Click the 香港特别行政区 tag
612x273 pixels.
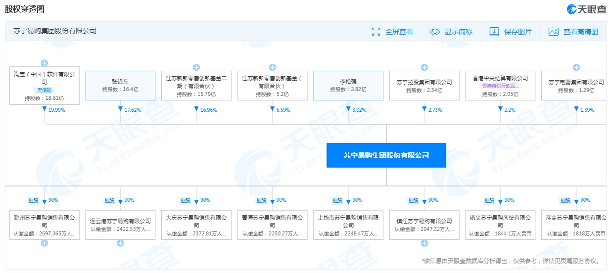(500, 86)
